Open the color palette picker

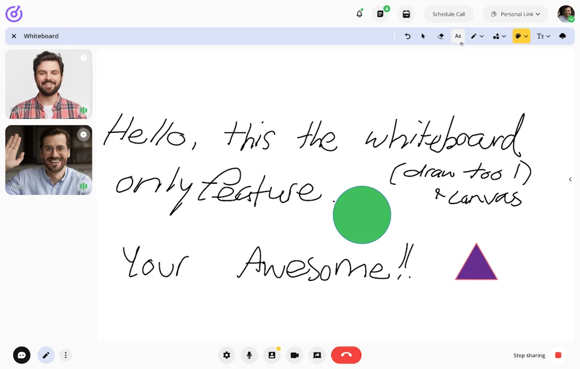(x=521, y=36)
